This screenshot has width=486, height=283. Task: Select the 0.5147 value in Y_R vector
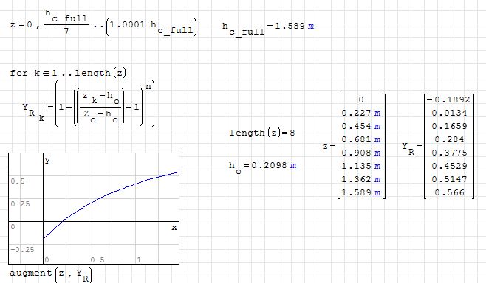449,179
